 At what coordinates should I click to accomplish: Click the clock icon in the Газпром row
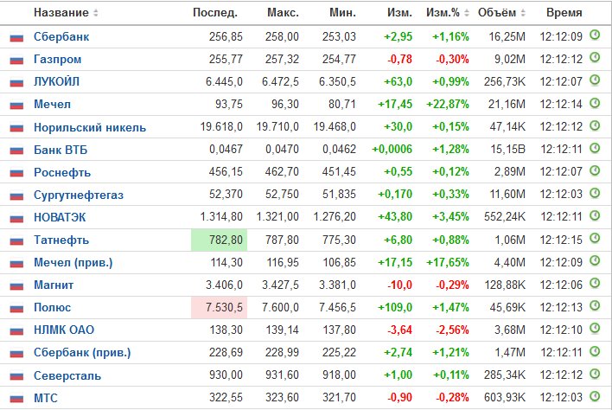(595, 57)
